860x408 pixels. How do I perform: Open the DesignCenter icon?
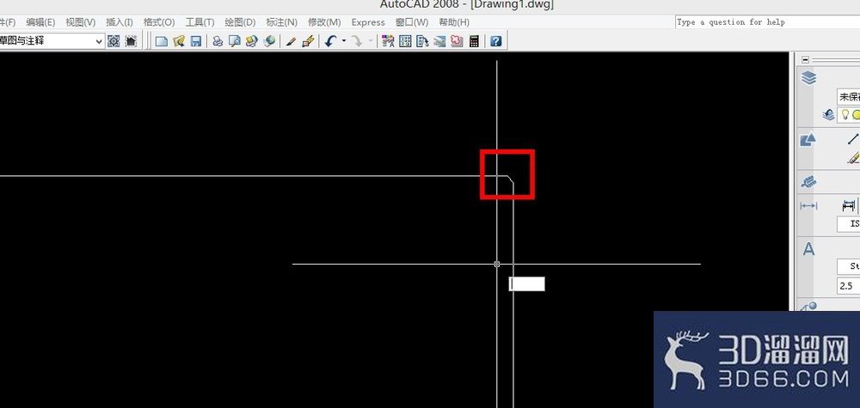(x=405, y=41)
